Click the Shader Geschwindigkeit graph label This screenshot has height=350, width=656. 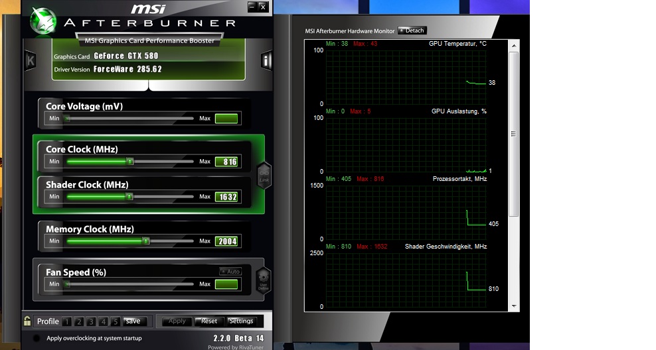pos(446,247)
